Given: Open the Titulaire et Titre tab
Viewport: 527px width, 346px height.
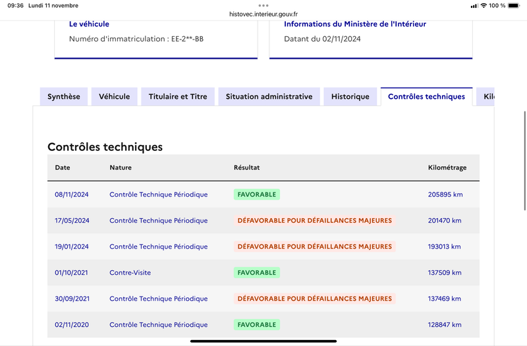Looking at the screenshot, I should 178,96.
